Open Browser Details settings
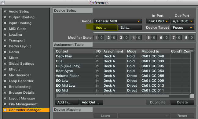The image size is (198, 119). point(26,92)
